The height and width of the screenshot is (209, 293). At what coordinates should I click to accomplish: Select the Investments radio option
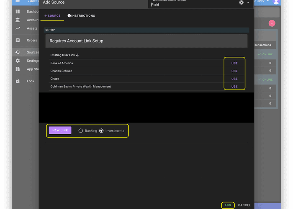click(101, 131)
